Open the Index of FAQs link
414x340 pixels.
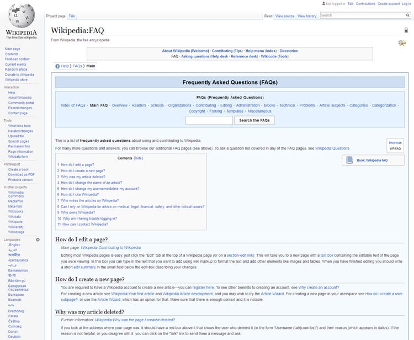73,105
